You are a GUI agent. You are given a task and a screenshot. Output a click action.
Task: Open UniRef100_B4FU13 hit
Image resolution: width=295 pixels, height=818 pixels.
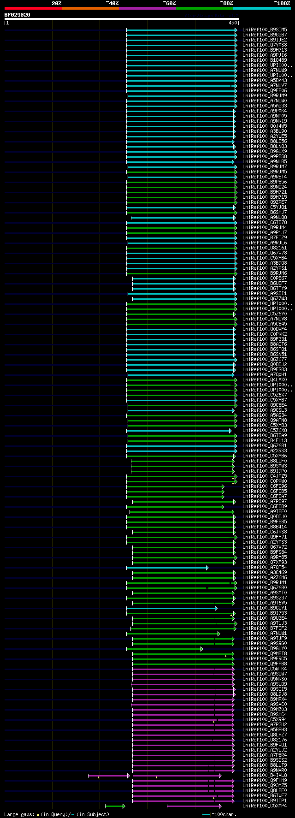tap(265, 441)
